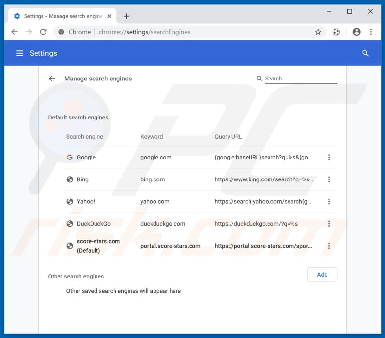Open the more actions menu for Yahoo!
This screenshot has width=385, height=338.
(329, 201)
